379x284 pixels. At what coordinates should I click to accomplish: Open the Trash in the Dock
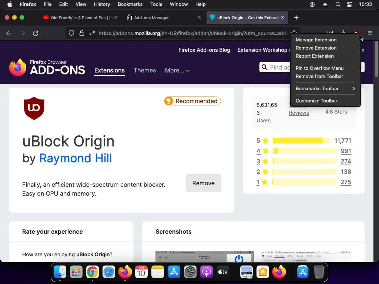click(319, 272)
